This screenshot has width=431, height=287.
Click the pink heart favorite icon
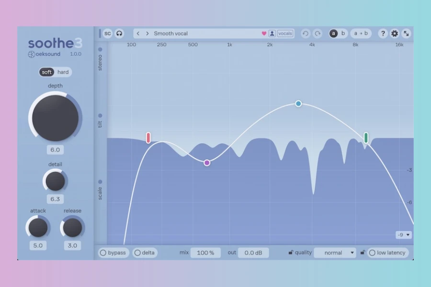(264, 33)
